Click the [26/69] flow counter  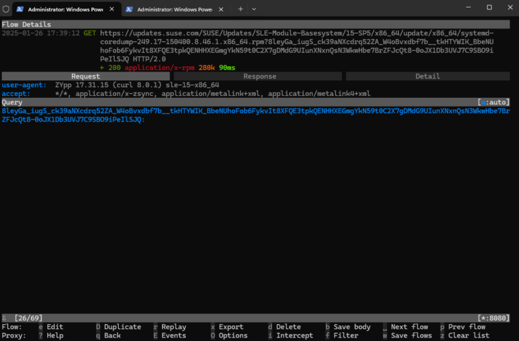click(28, 318)
